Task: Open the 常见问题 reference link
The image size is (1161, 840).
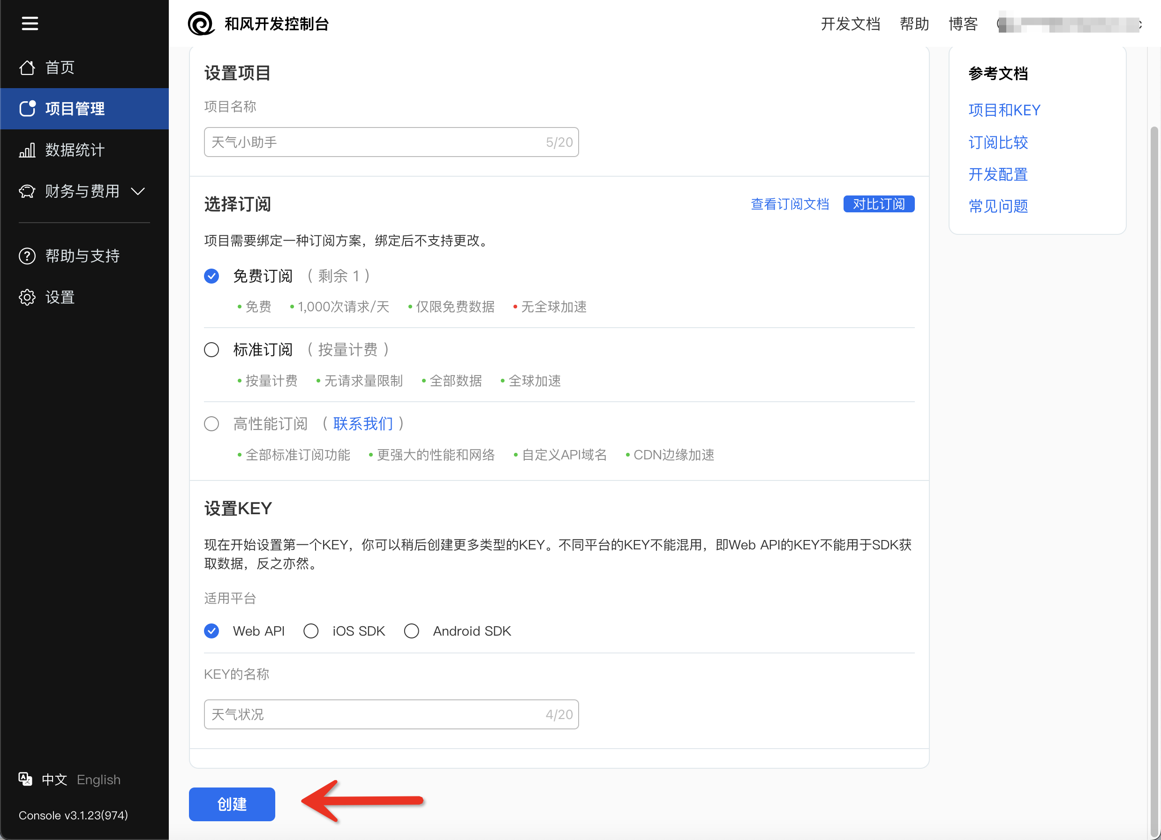Action: [998, 206]
